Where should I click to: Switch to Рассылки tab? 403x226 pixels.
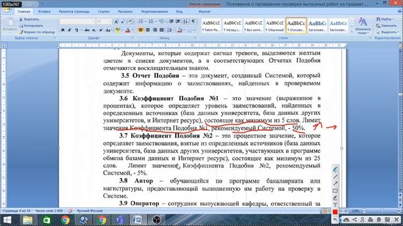[125, 11]
